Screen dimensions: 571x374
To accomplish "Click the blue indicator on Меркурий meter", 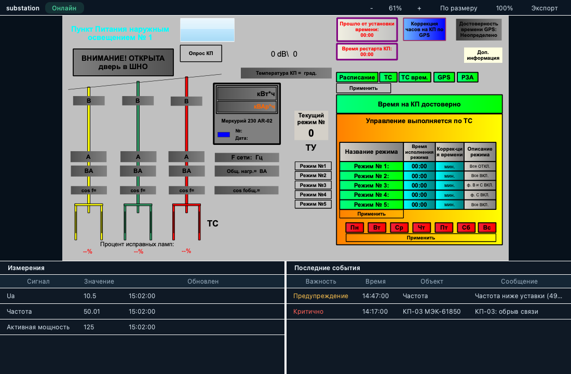I will (x=224, y=135).
